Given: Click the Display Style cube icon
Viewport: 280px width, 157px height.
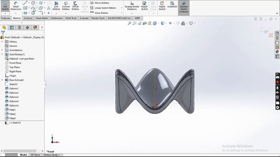Looking at the screenshot, I should click(x=162, y=23).
